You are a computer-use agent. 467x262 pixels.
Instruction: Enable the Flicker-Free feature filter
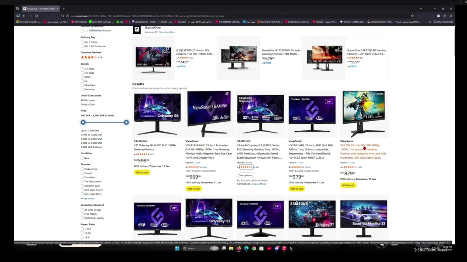click(x=82, y=169)
